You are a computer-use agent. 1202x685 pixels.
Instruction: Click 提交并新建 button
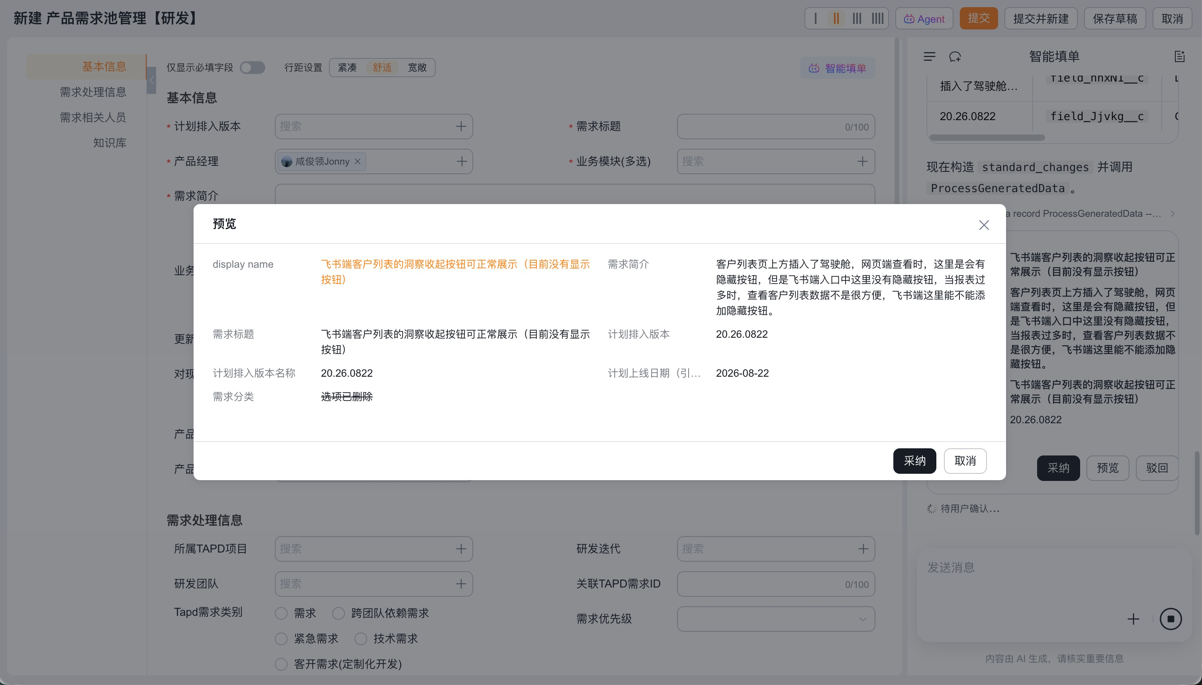click(1040, 18)
